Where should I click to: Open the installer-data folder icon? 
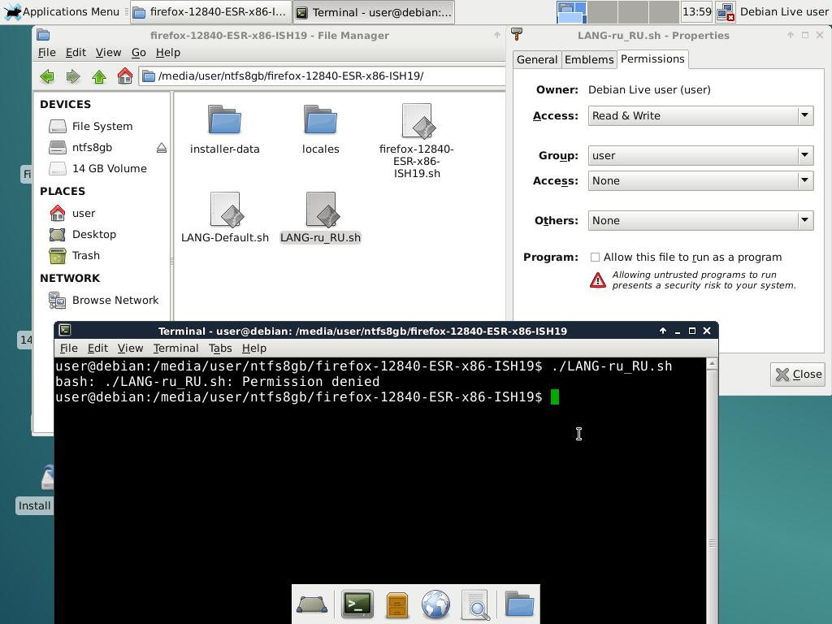[224, 119]
